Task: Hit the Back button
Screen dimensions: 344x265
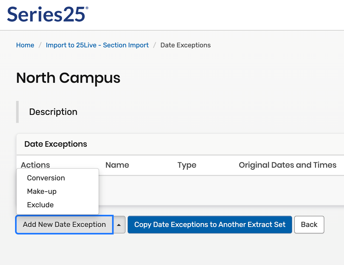Action: (x=309, y=225)
